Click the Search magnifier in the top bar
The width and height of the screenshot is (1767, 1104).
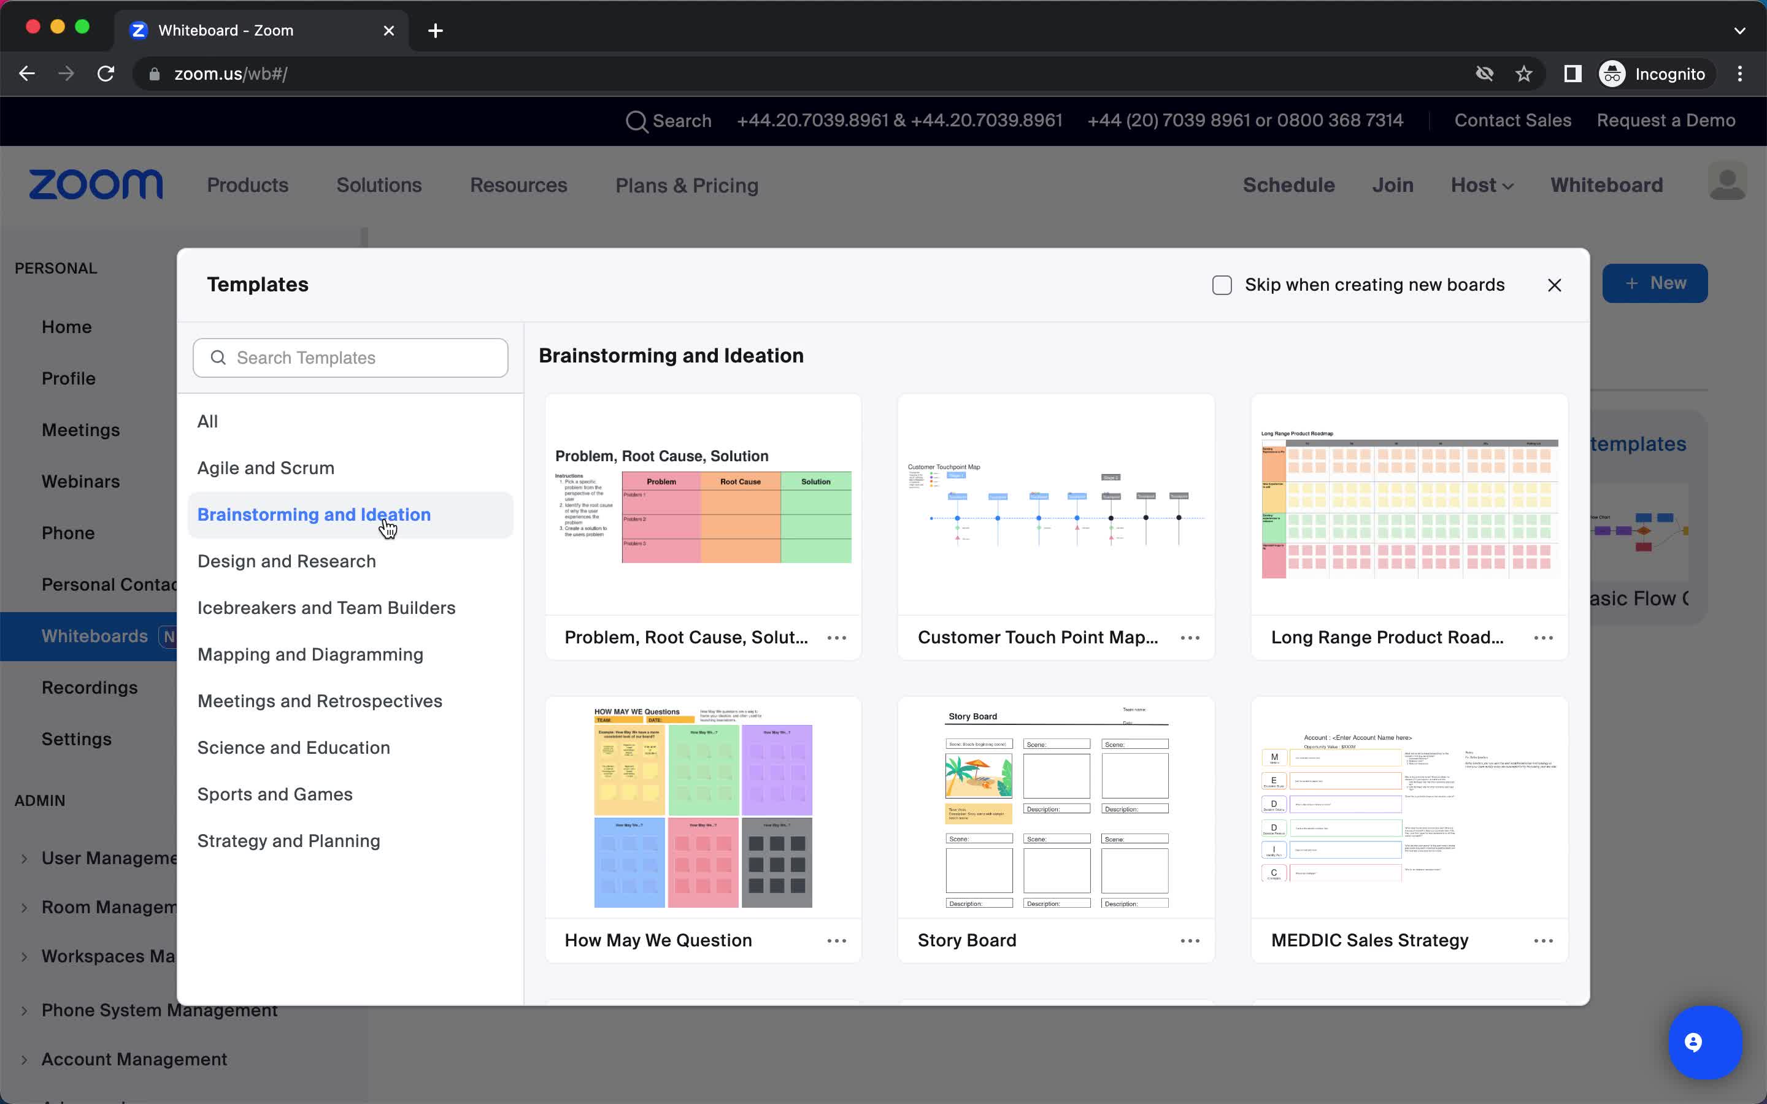click(x=636, y=121)
